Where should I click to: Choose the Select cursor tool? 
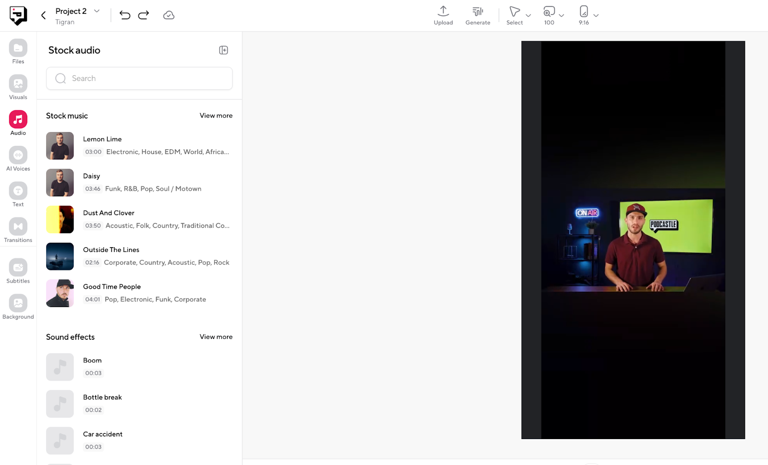click(x=515, y=15)
